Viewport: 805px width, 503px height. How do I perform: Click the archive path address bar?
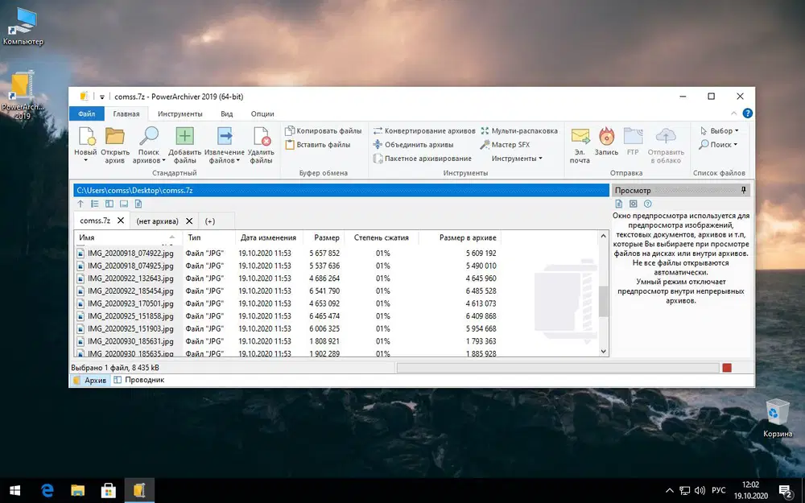(x=341, y=191)
